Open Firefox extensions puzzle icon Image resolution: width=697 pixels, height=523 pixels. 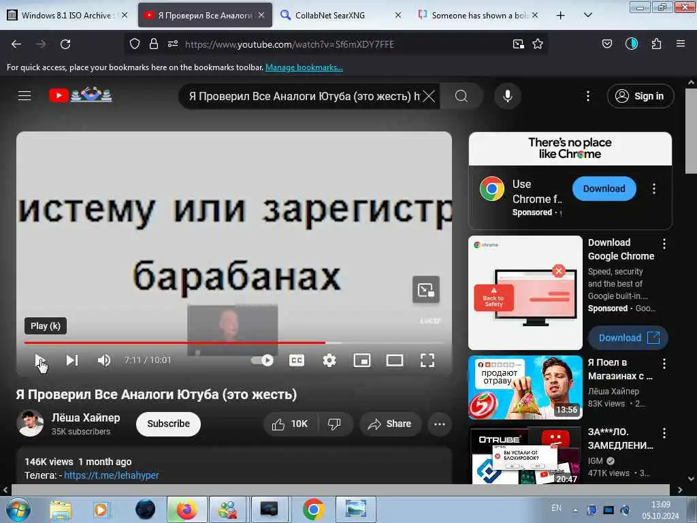point(656,44)
